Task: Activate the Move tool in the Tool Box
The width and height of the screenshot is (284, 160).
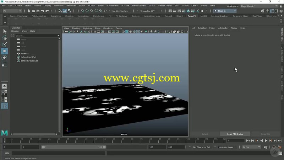Action: (x=5, y=51)
